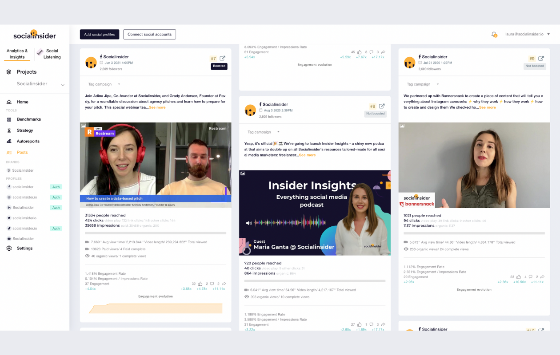Open Tag campaign dropdown on post #8
This screenshot has width=560, height=355.
264,132
